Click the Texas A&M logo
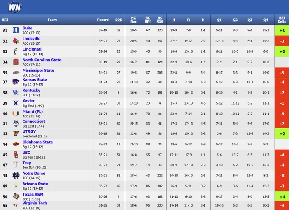Screen dimensions: 289x210 16,196
